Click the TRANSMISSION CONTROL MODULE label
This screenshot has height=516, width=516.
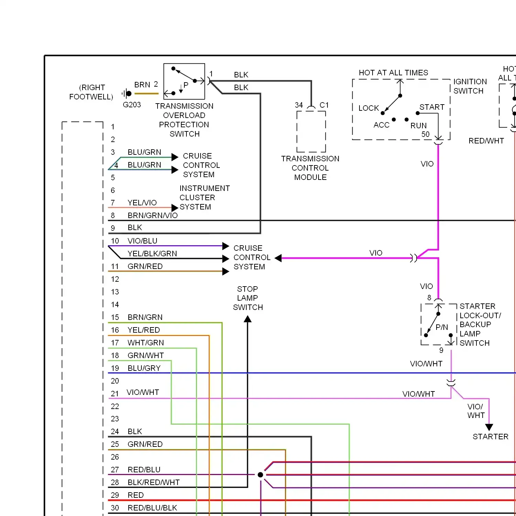click(x=310, y=168)
